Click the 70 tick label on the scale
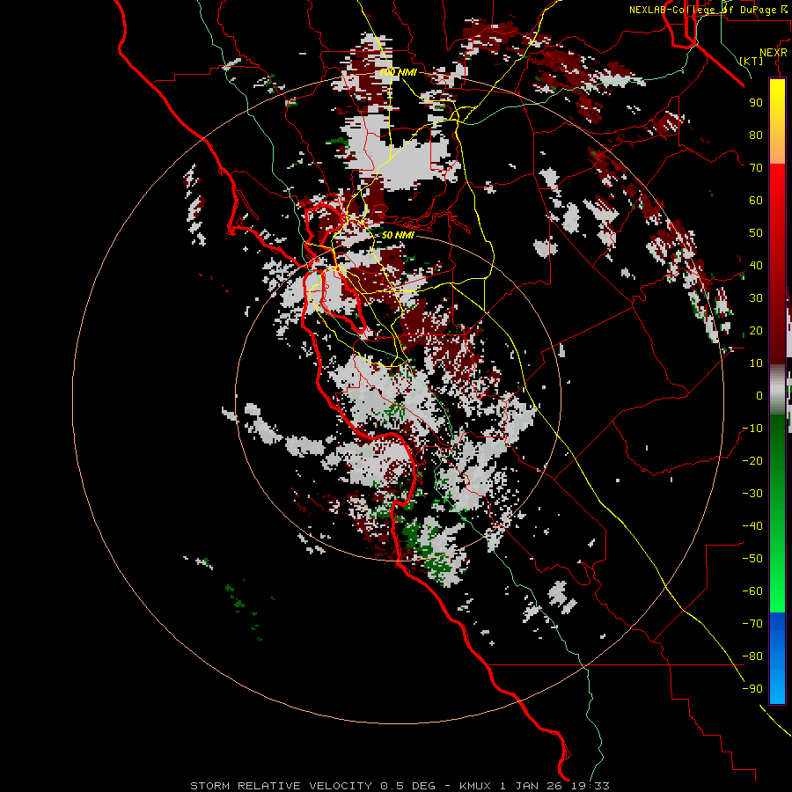Image resolution: width=792 pixels, height=792 pixels. click(756, 168)
